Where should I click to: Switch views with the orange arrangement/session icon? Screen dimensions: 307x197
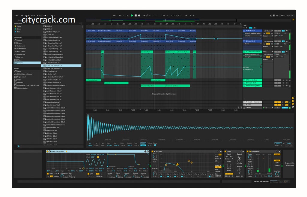point(293,20)
